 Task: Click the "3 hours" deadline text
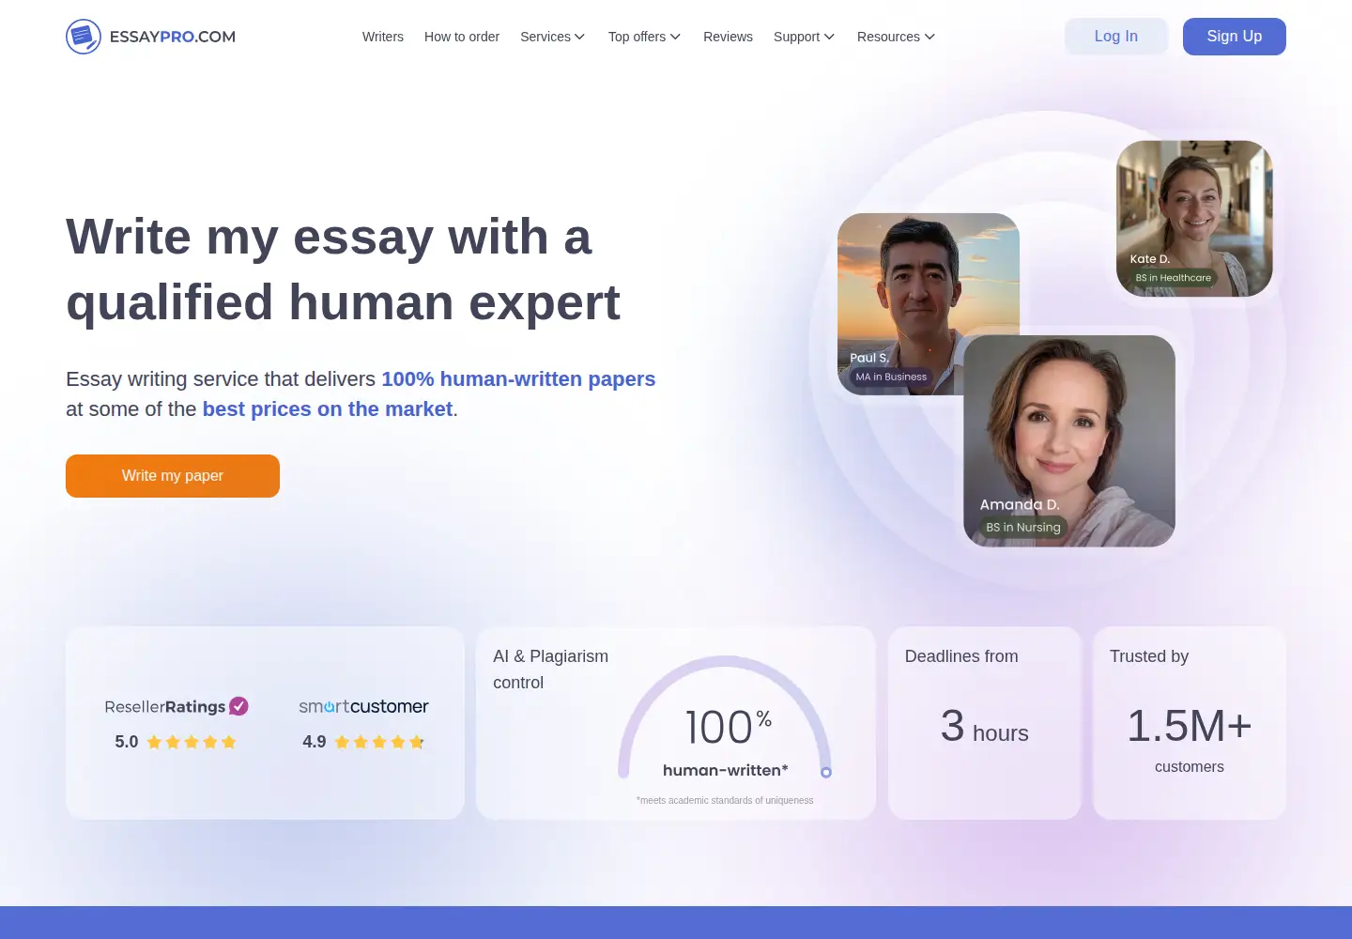(x=985, y=727)
